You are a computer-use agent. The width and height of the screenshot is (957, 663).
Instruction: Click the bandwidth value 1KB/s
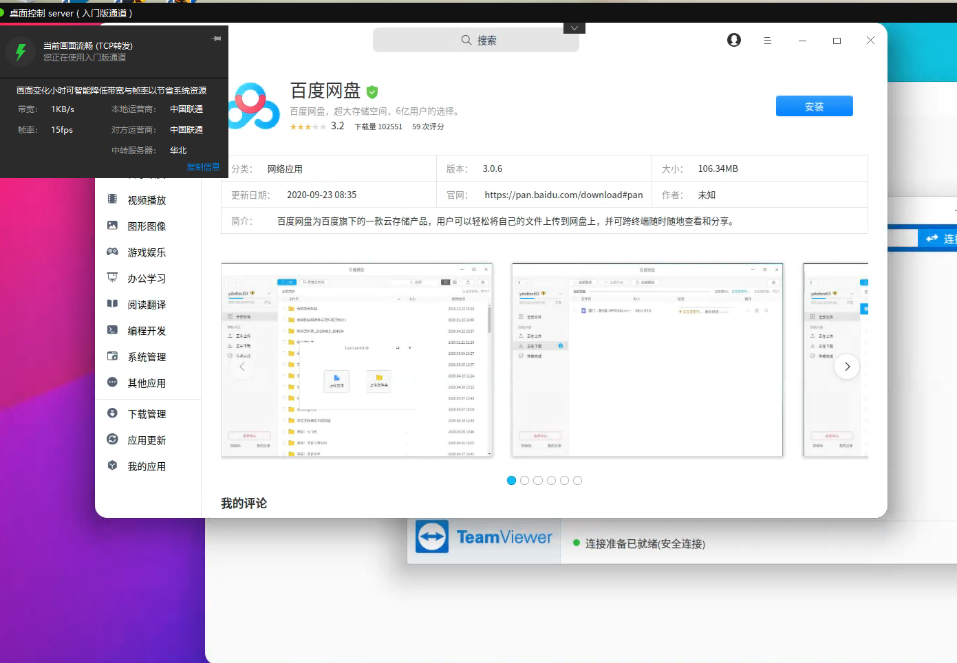point(63,109)
